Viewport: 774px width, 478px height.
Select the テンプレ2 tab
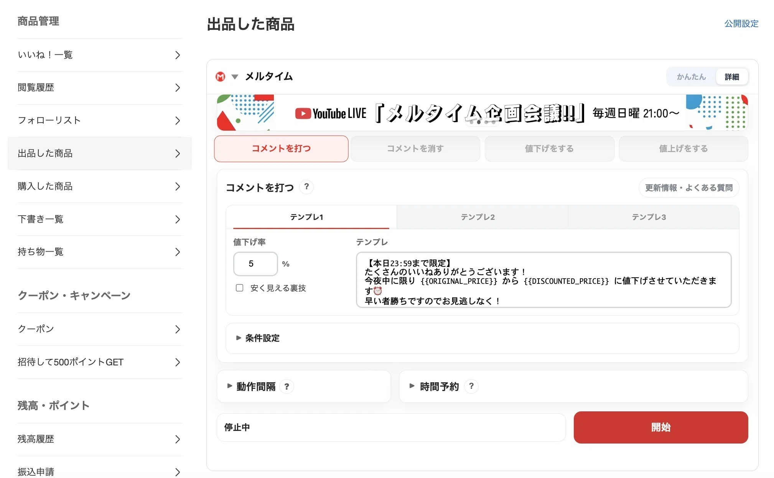pos(482,217)
